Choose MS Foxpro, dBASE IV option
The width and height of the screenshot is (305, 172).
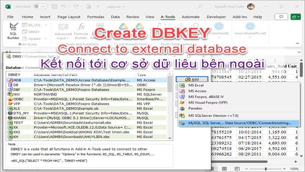[238, 97]
